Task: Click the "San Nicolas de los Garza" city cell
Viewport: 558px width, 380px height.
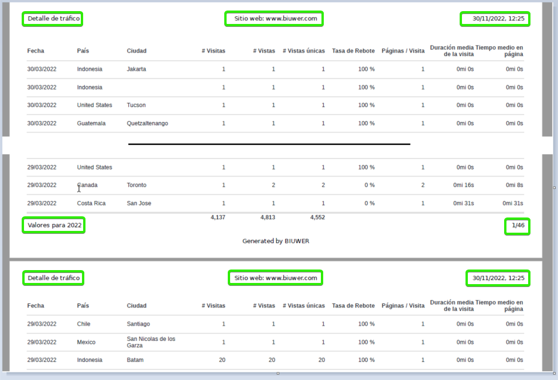Action: (x=151, y=342)
